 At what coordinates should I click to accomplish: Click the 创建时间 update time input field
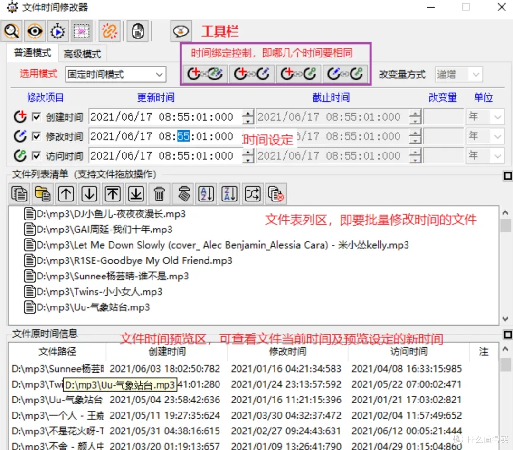tap(165, 117)
